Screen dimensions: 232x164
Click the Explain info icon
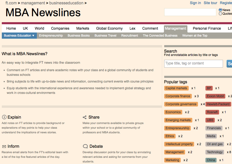pyautogui.click(x=4, y=117)
